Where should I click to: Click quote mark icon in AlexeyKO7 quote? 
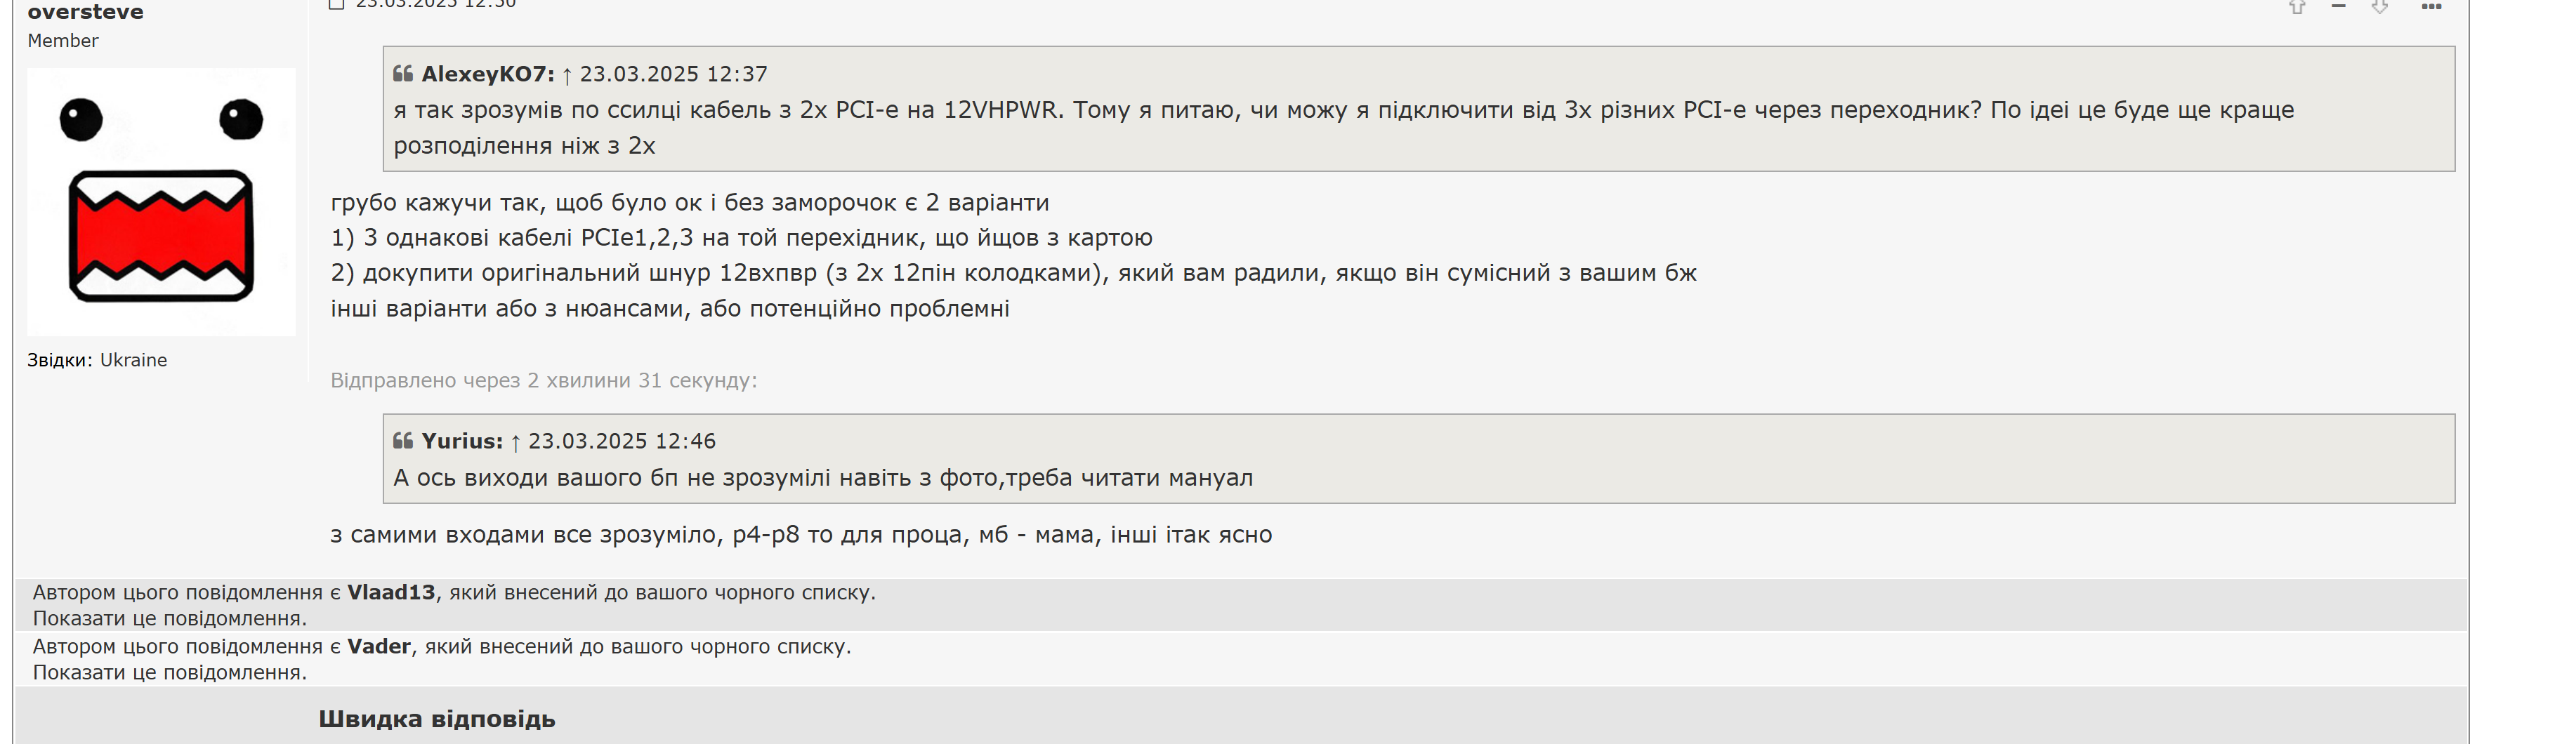(403, 73)
